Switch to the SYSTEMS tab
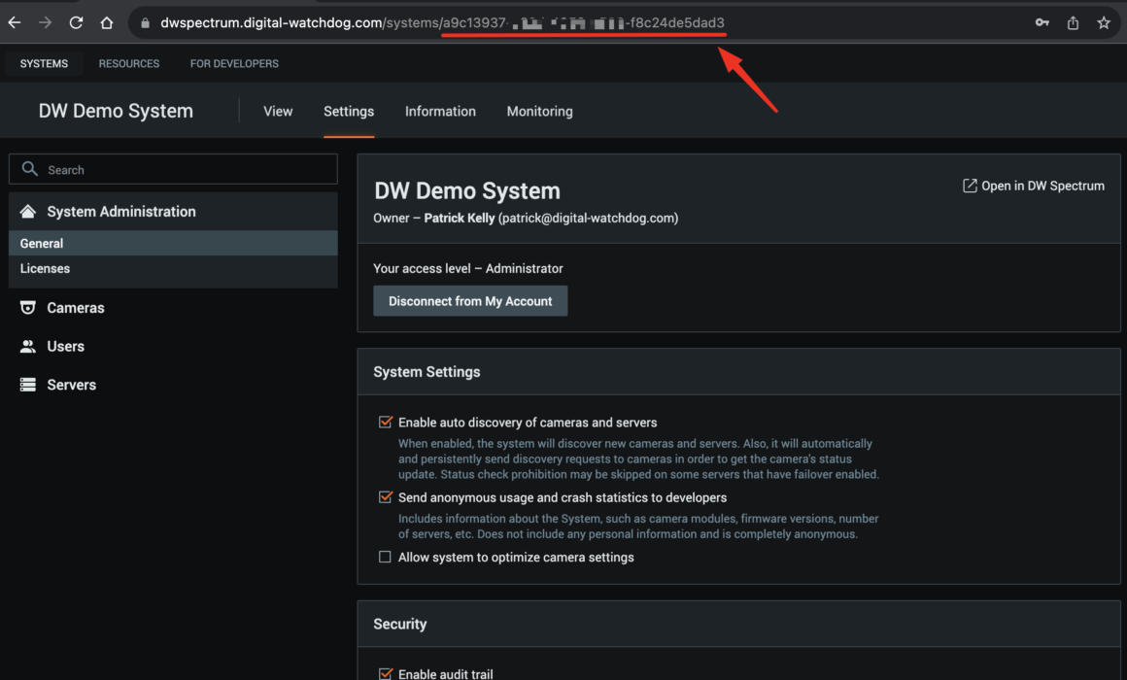Viewport: 1127px width, 680px height. [44, 63]
